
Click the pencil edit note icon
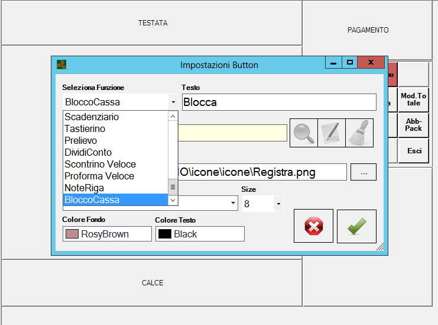pos(332,133)
